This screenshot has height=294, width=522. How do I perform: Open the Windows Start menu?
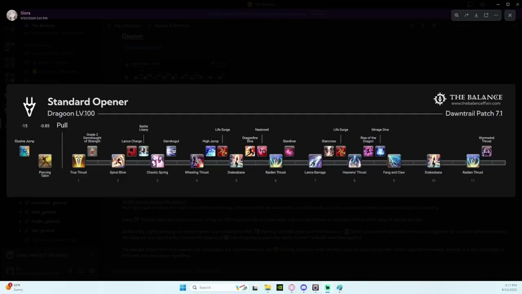(x=183, y=287)
